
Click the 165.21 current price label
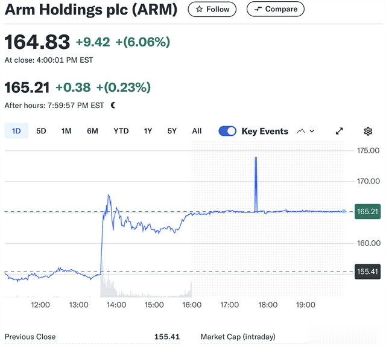367,212
